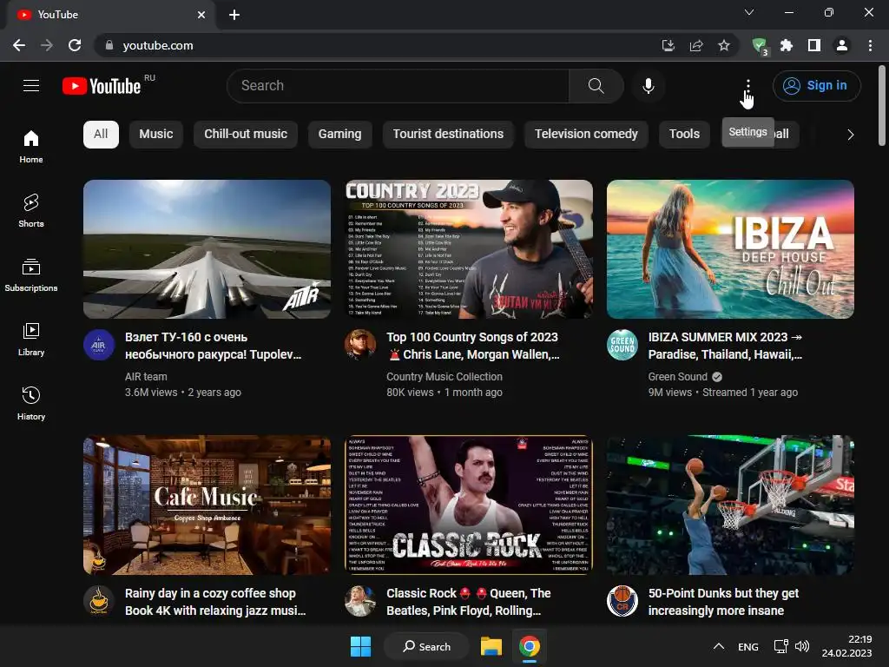
Task: Close the YouTube tab
Action: click(x=201, y=15)
